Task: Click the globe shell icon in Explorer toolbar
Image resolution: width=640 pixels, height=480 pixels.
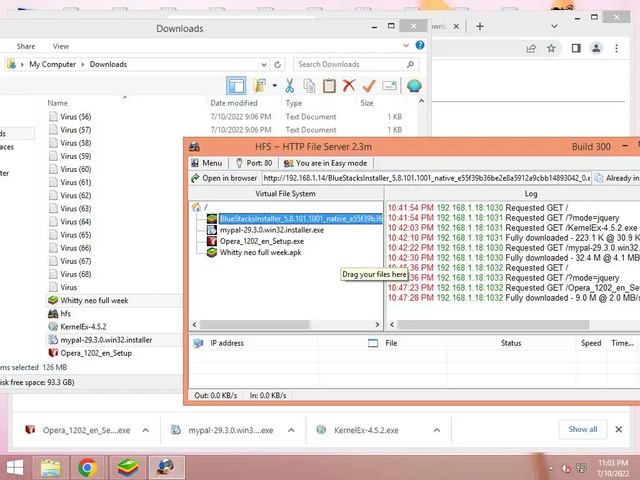Action: [414, 86]
